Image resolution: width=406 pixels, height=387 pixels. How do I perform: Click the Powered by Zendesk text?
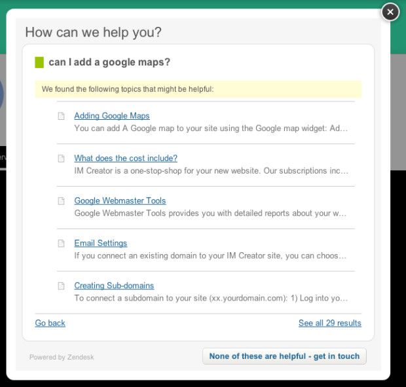tap(62, 357)
